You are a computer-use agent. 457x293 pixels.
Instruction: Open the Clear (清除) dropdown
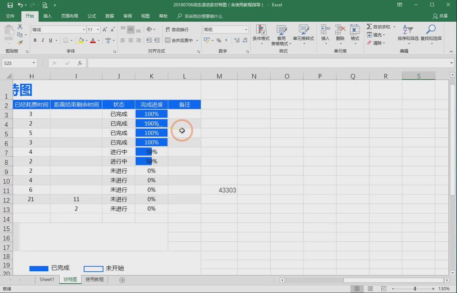coord(377,43)
